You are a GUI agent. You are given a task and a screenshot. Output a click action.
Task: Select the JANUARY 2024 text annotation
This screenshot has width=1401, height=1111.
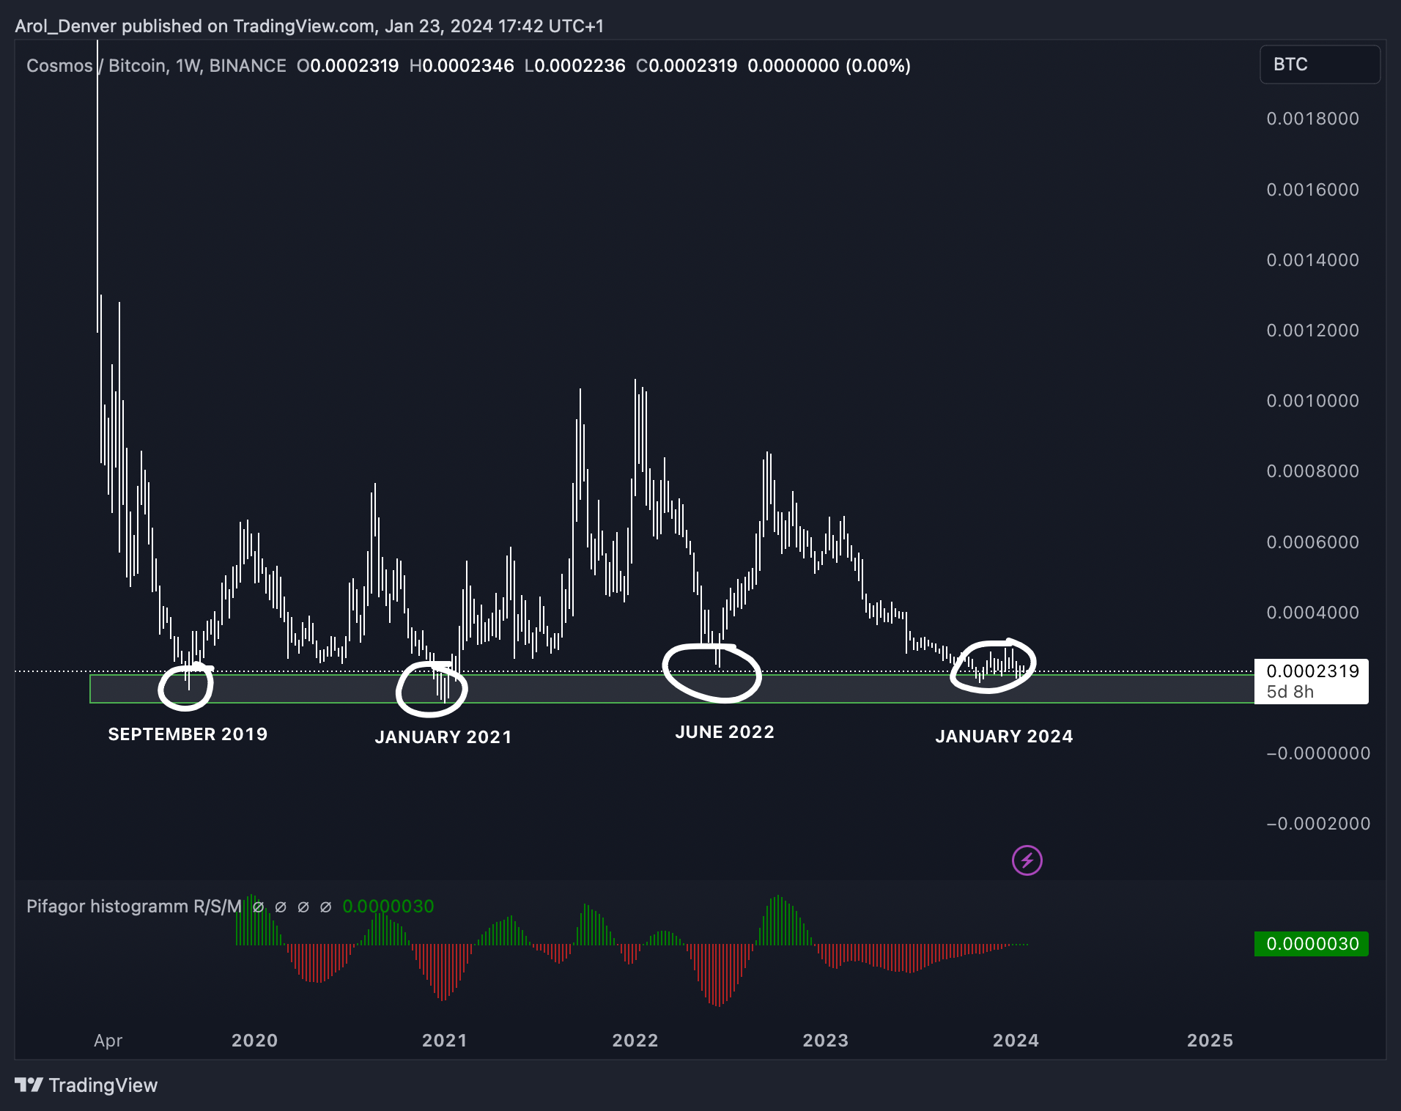click(1004, 737)
